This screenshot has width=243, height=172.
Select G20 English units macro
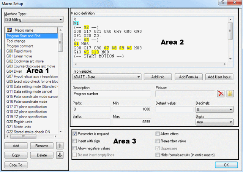[x=32, y=122]
